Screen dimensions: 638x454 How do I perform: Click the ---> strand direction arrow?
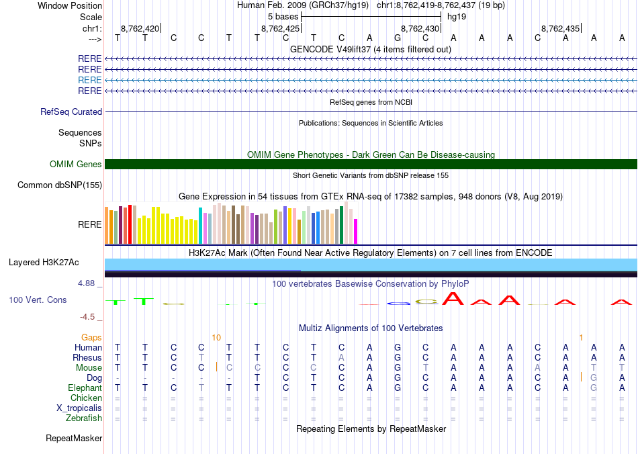click(95, 39)
